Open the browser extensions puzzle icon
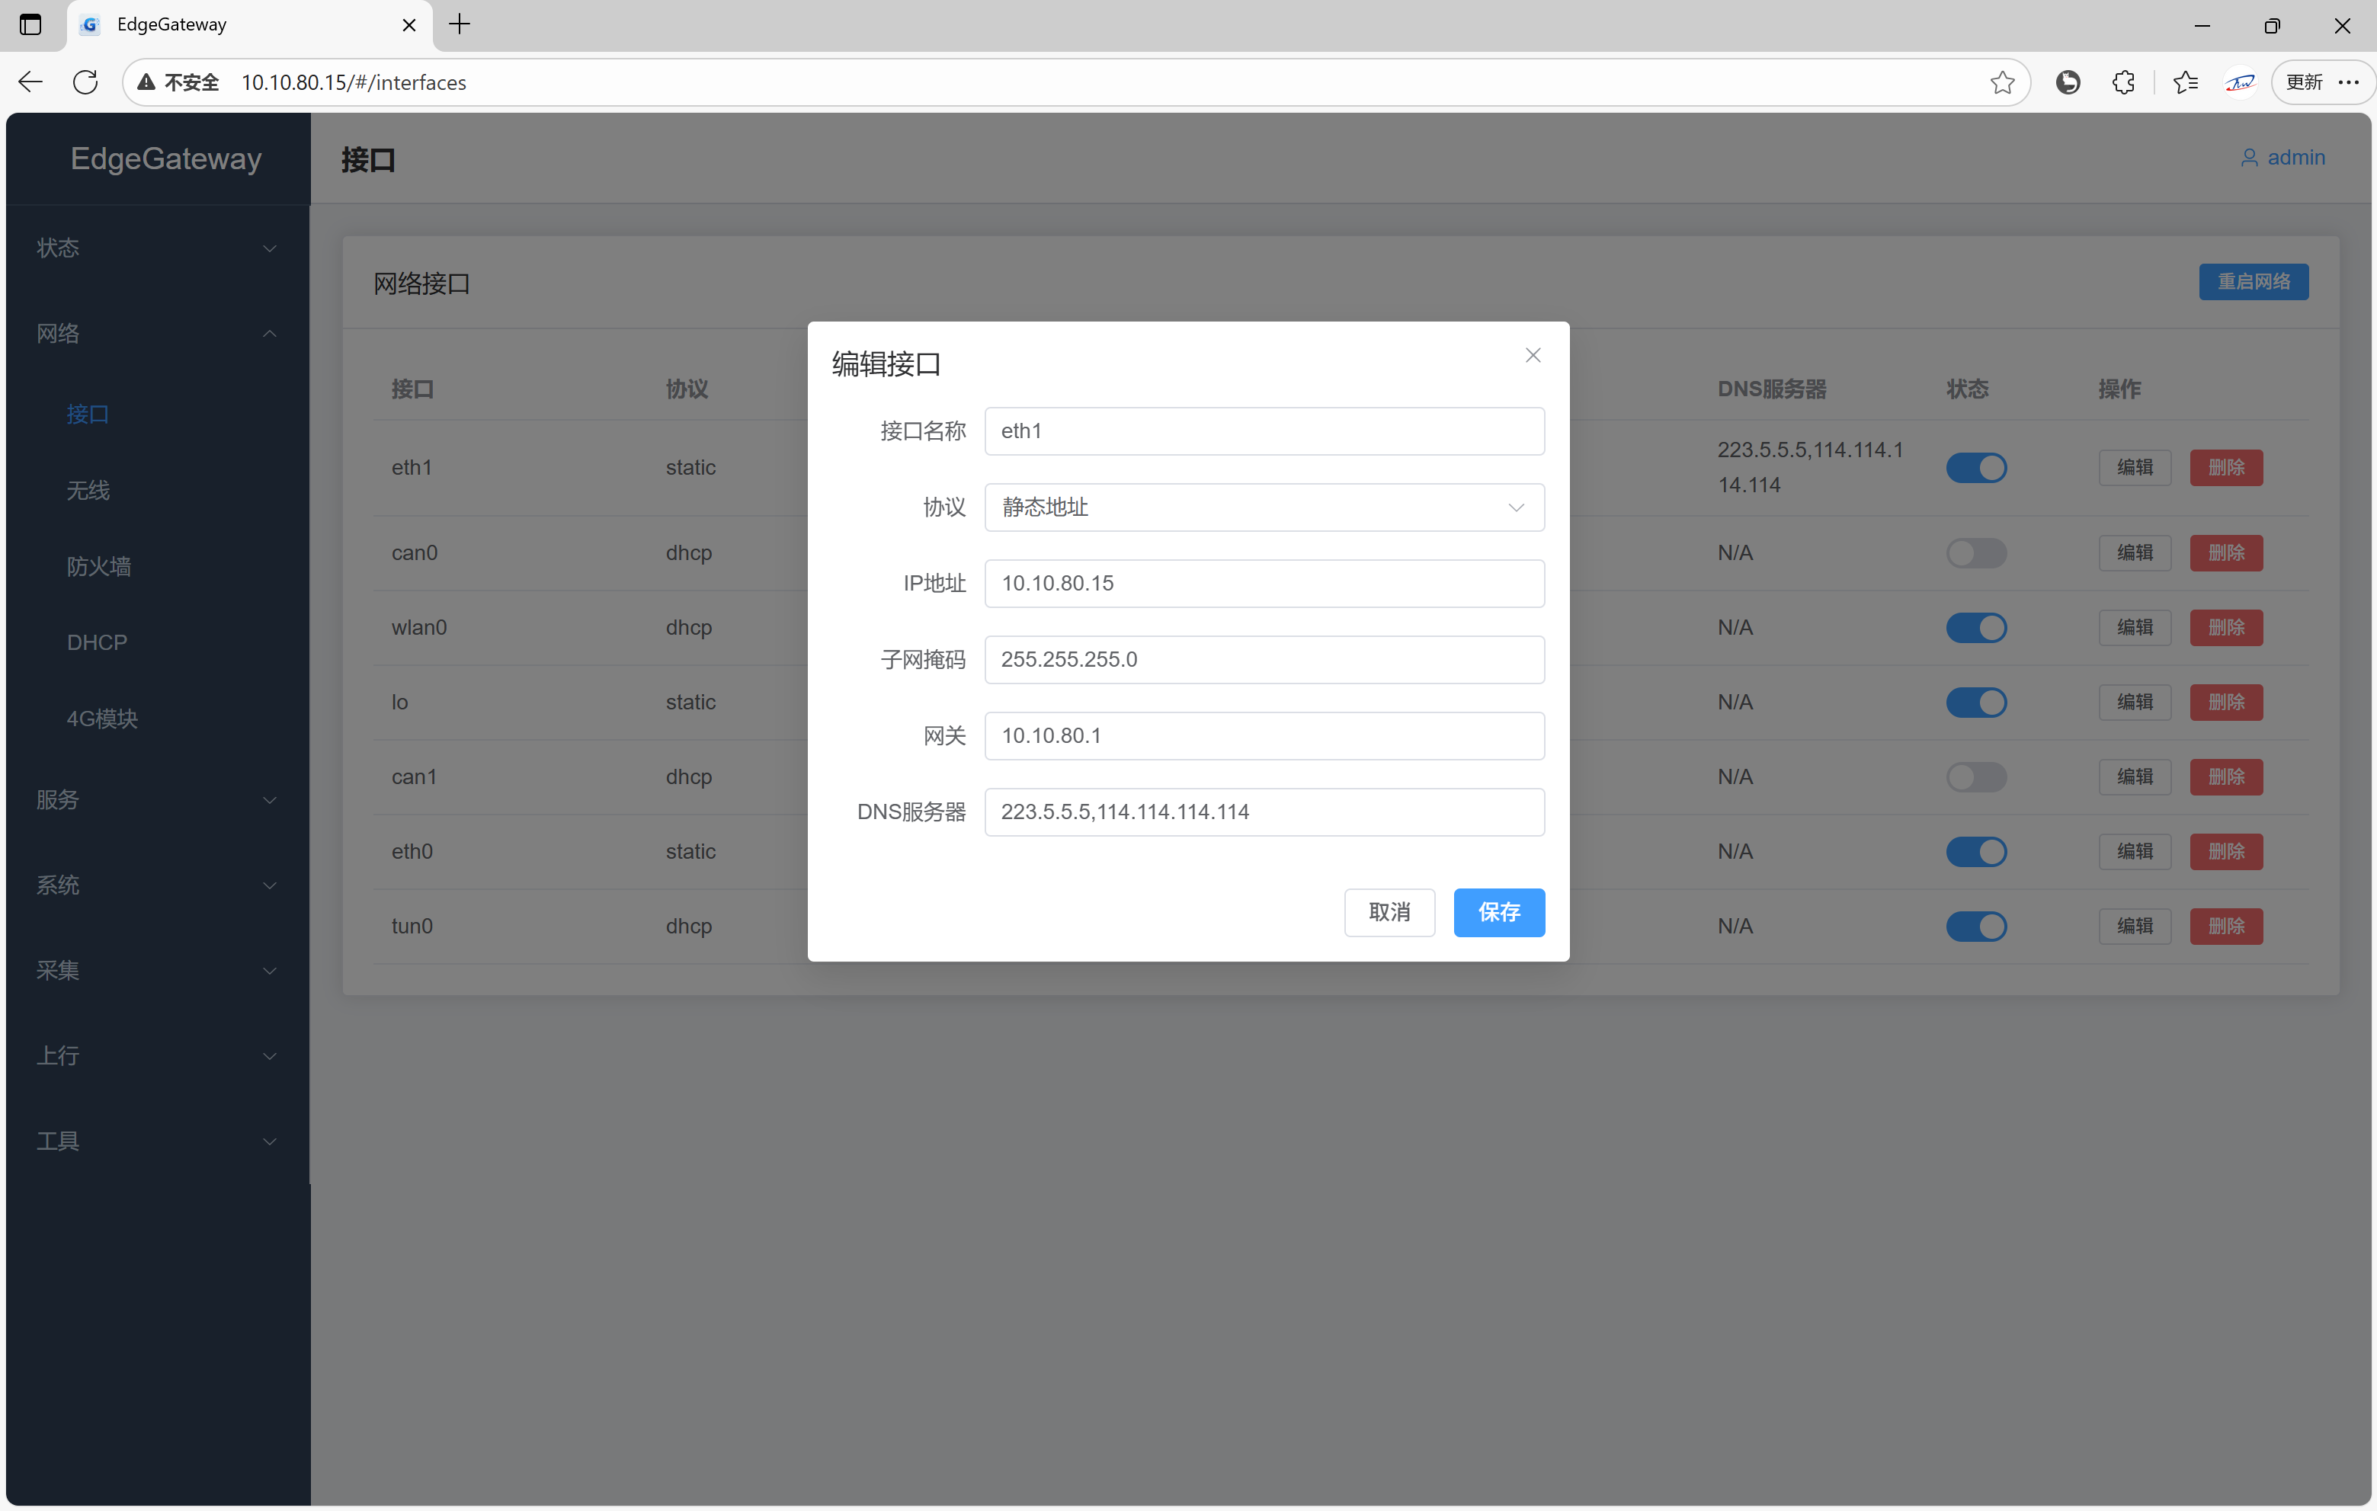The image size is (2377, 1511). point(2123,82)
